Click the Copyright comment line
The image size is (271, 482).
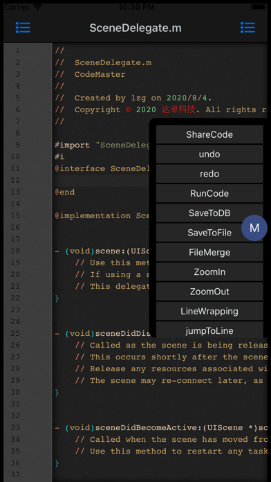(x=161, y=109)
